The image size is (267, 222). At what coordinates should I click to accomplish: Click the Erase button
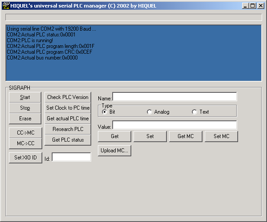(25, 119)
